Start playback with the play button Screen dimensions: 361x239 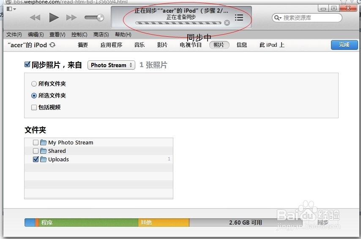(x=54, y=17)
